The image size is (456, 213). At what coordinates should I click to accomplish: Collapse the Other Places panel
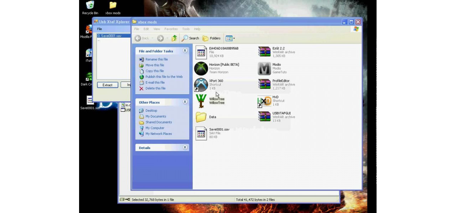[x=185, y=102]
